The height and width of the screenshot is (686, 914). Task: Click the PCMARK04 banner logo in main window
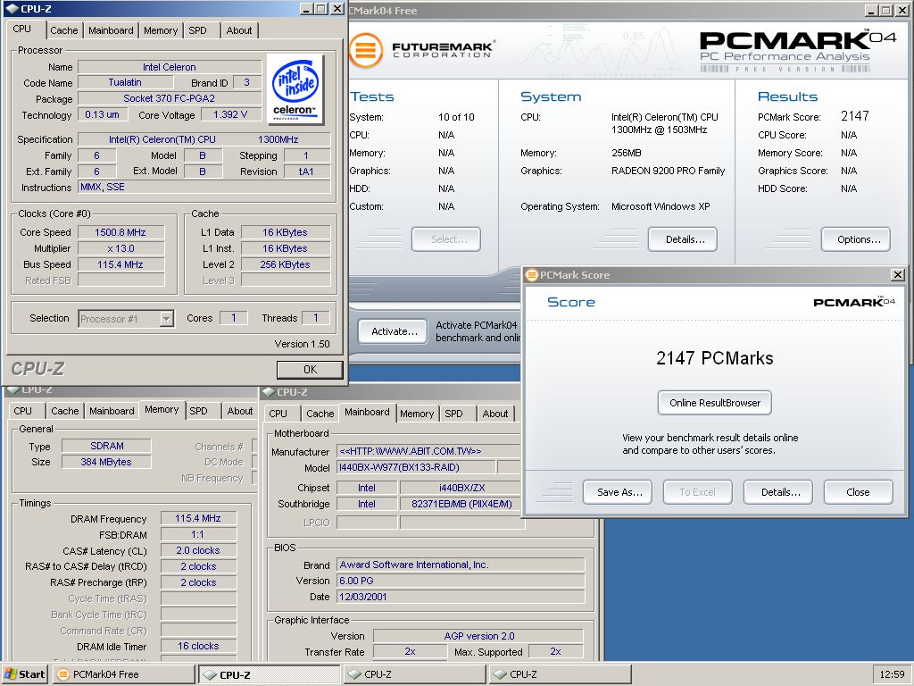coord(797,51)
